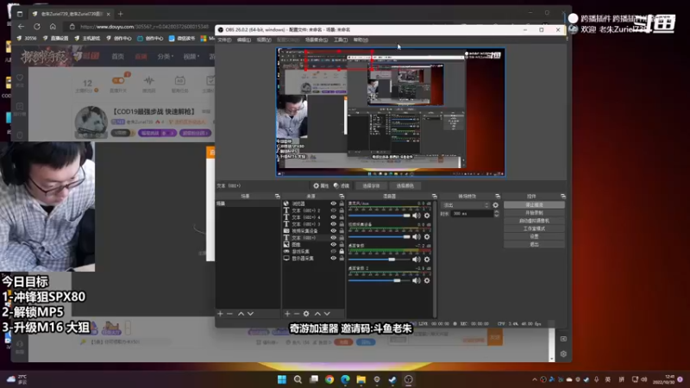The image size is (690, 388).
Task: Open transition properties gear next to 淡出
Action: pyautogui.click(x=495, y=205)
